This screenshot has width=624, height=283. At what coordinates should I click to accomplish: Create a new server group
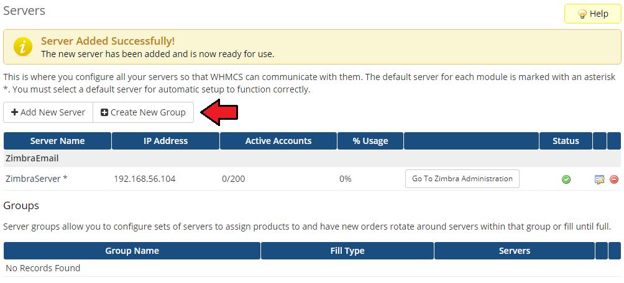click(x=144, y=112)
